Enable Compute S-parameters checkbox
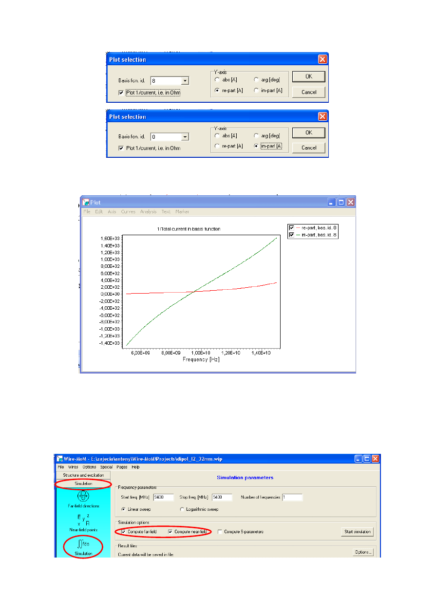 (x=221, y=532)
